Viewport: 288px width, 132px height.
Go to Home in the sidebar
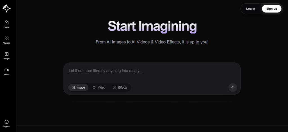tap(6, 24)
